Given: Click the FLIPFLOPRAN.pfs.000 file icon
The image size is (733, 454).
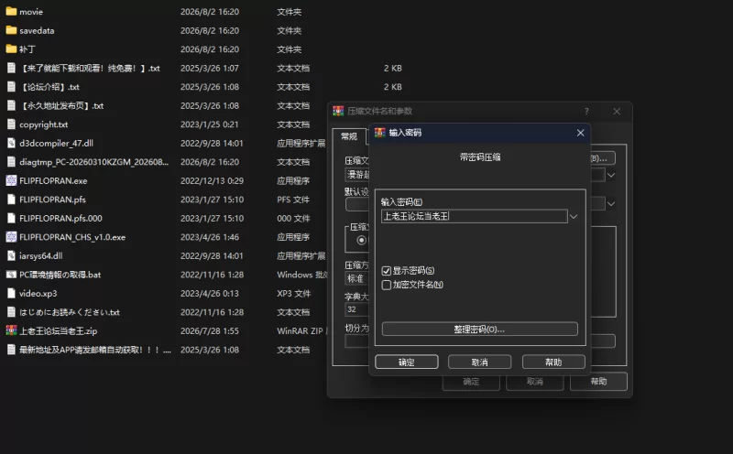Looking at the screenshot, I should pyautogui.click(x=11, y=218).
